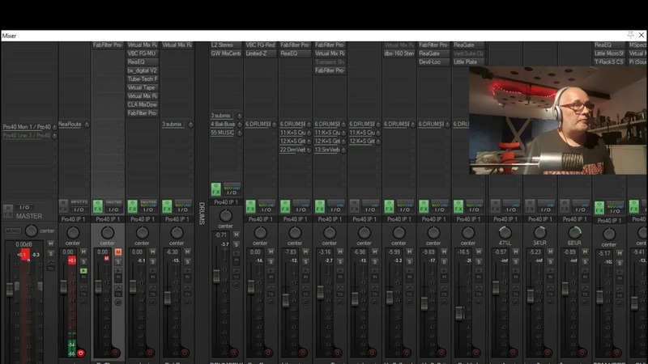
Task: Click the 22:DrmVerb send entry
Action: 292,150
